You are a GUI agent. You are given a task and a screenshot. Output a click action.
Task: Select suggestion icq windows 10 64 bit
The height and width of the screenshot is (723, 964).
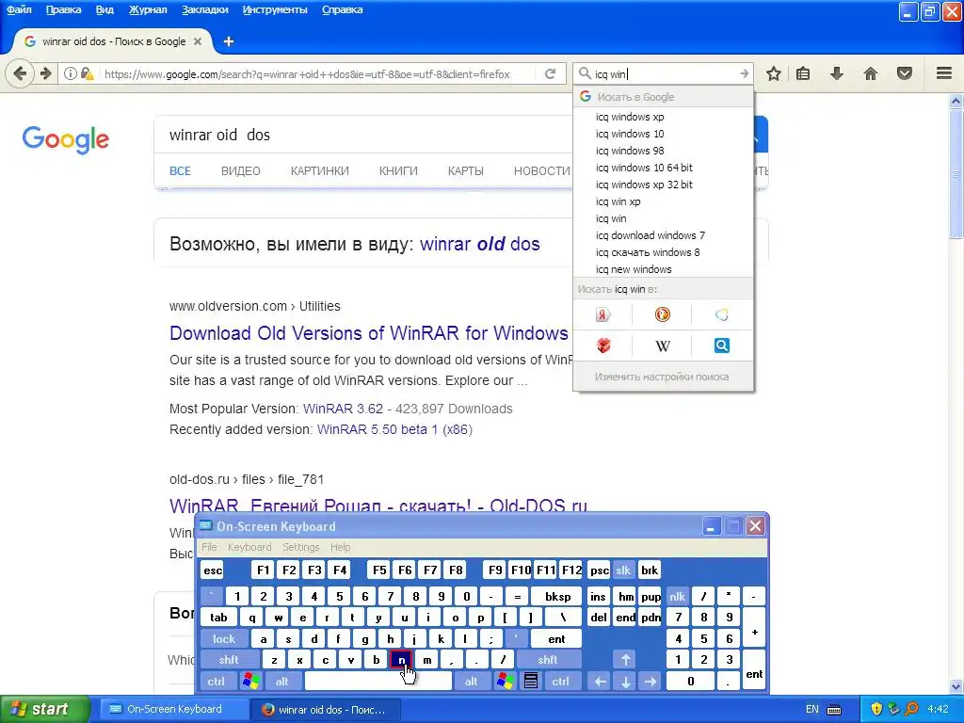pos(663,168)
